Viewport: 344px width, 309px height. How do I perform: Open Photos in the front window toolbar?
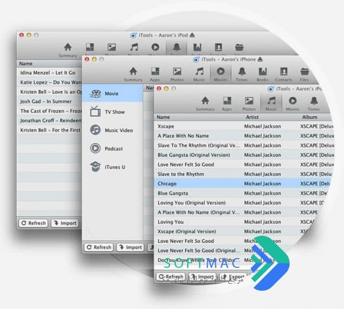click(x=249, y=104)
